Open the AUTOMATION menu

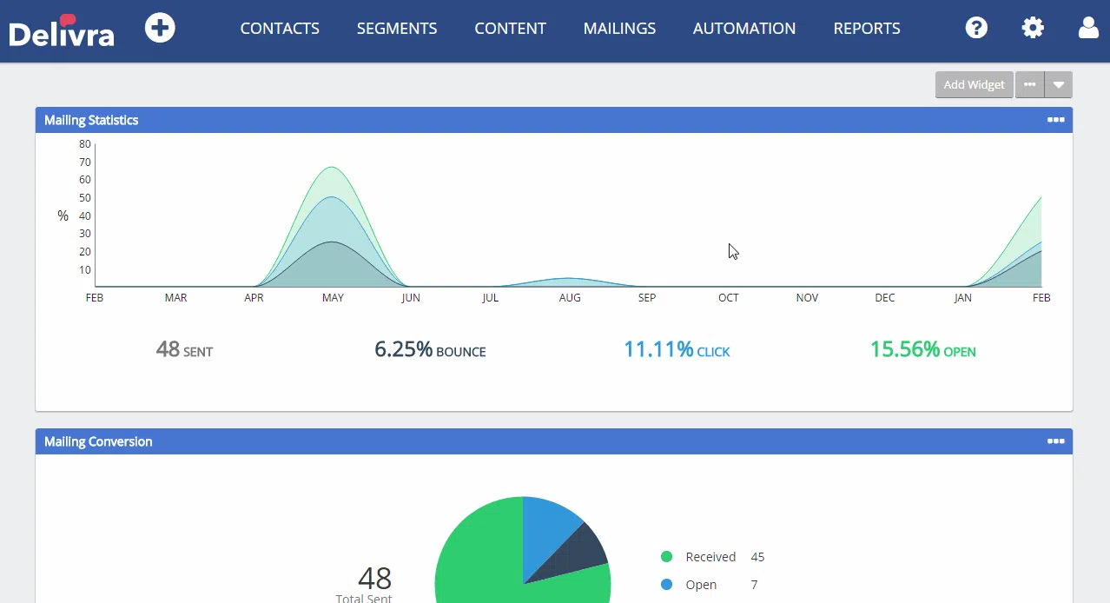tap(744, 29)
